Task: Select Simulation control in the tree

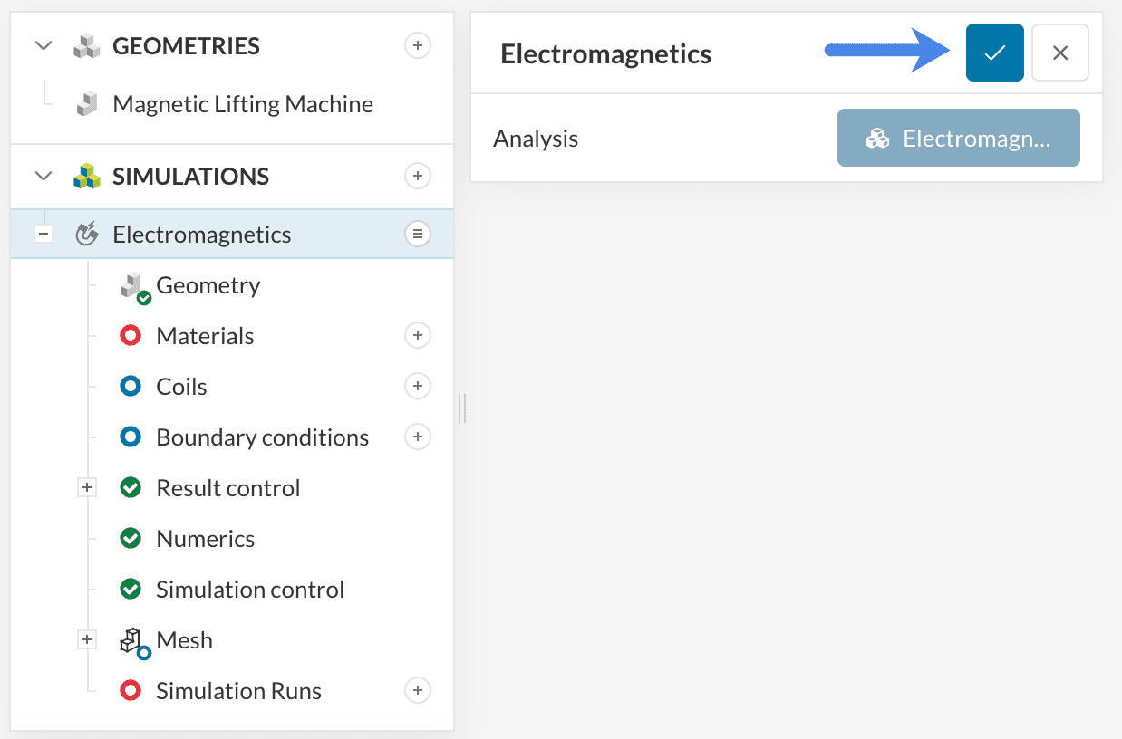Action: (250, 589)
